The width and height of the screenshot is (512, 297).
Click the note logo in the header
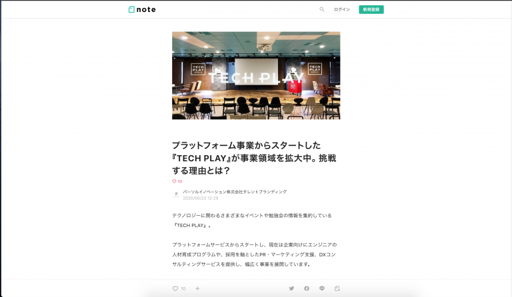[x=142, y=9]
